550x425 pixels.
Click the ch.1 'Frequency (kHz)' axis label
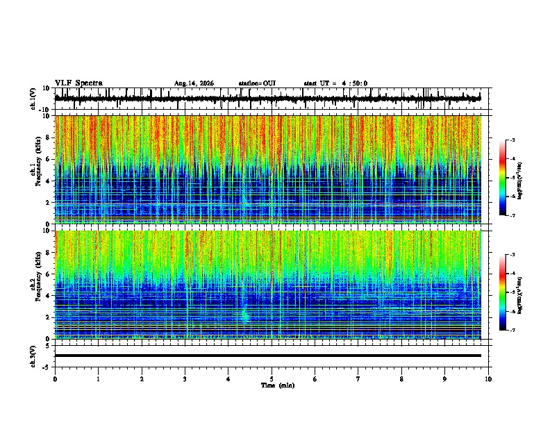[x=38, y=160]
